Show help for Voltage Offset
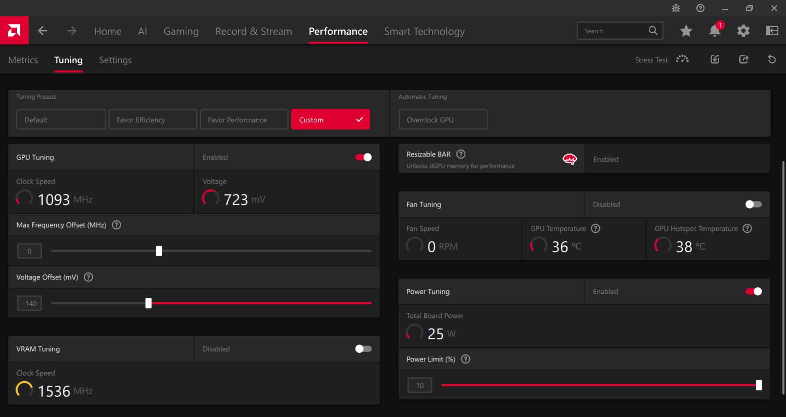The image size is (786, 417). pos(88,277)
